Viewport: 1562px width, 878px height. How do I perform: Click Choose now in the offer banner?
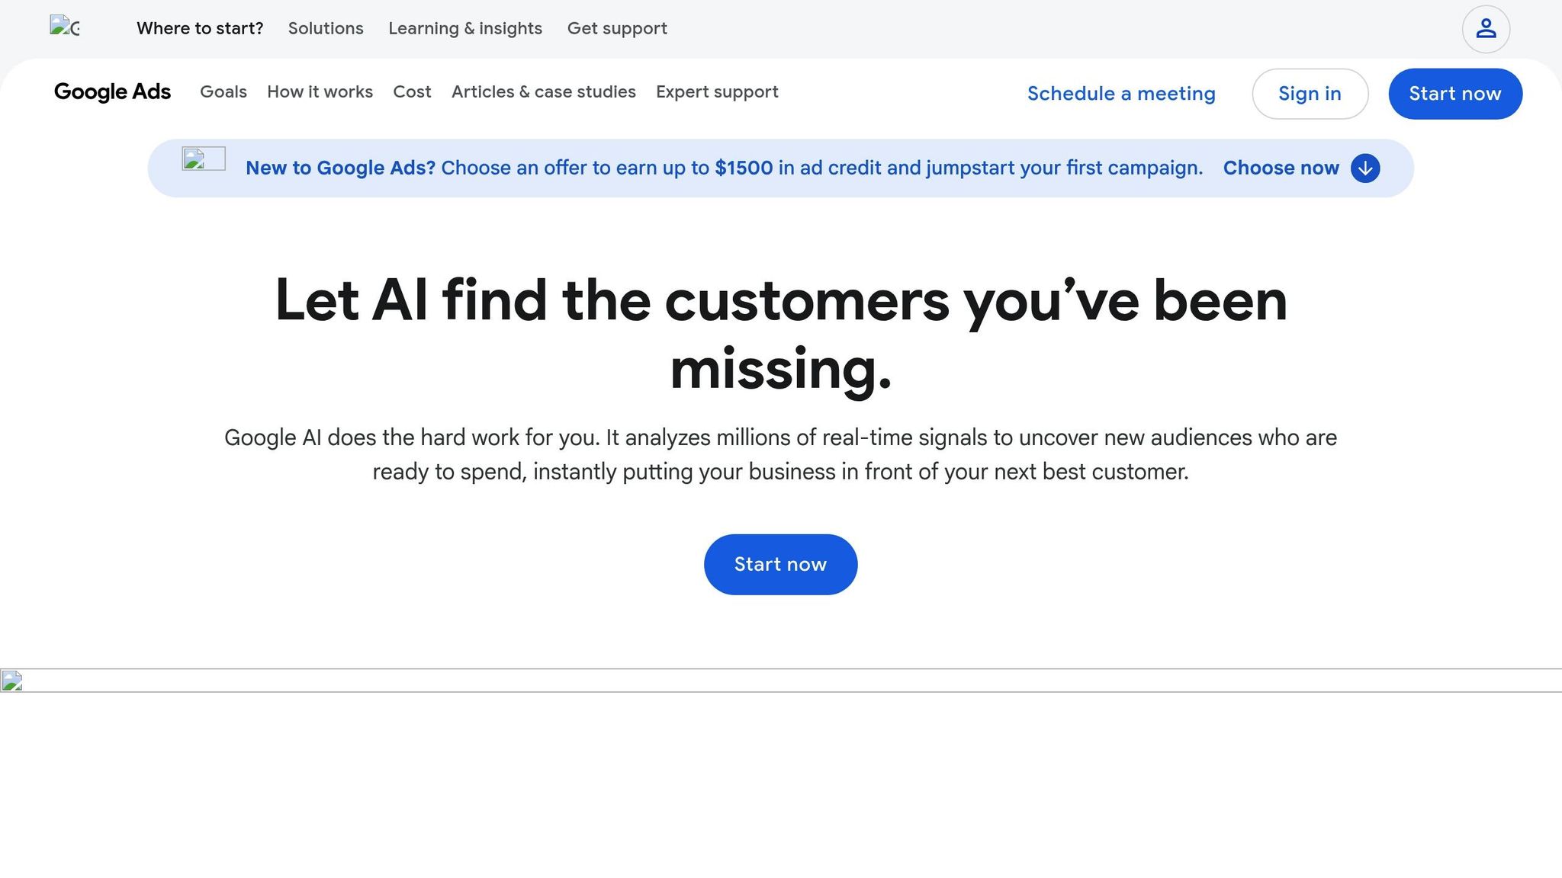(x=1281, y=168)
